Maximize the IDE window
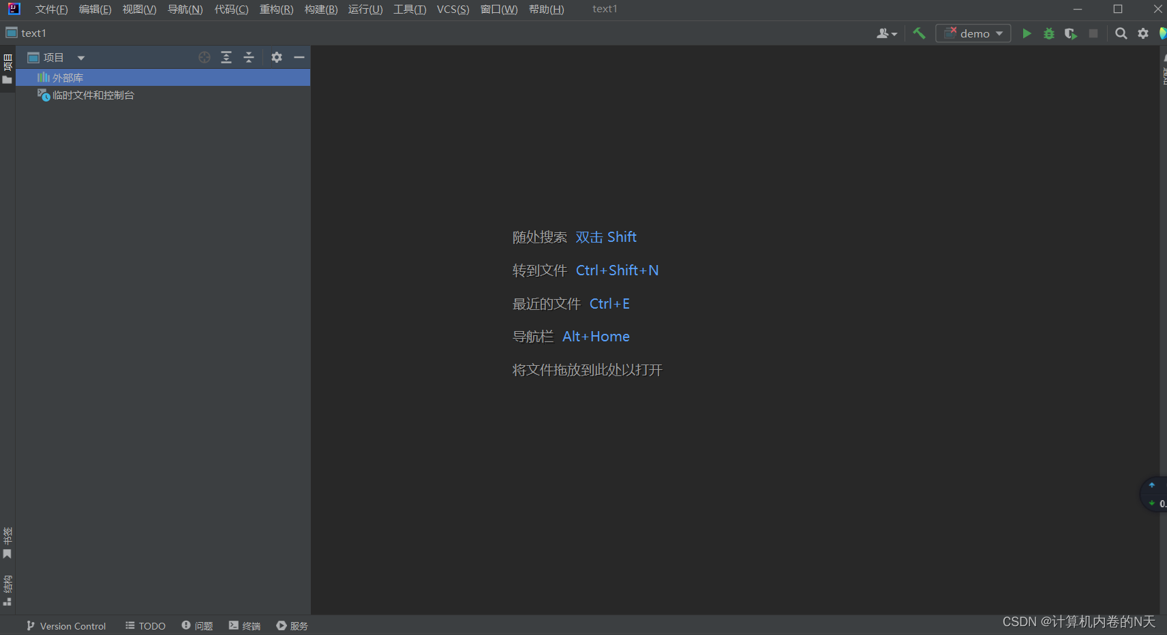This screenshot has height=635, width=1167. coord(1118,10)
